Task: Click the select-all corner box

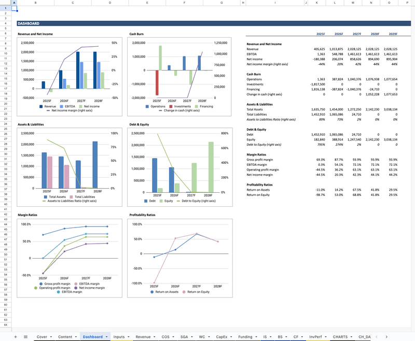Action: pyautogui.click(x=6, y=3)
